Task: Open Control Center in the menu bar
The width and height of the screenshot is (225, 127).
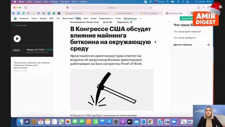Action: pyautogui.click(x=187, y=2)
